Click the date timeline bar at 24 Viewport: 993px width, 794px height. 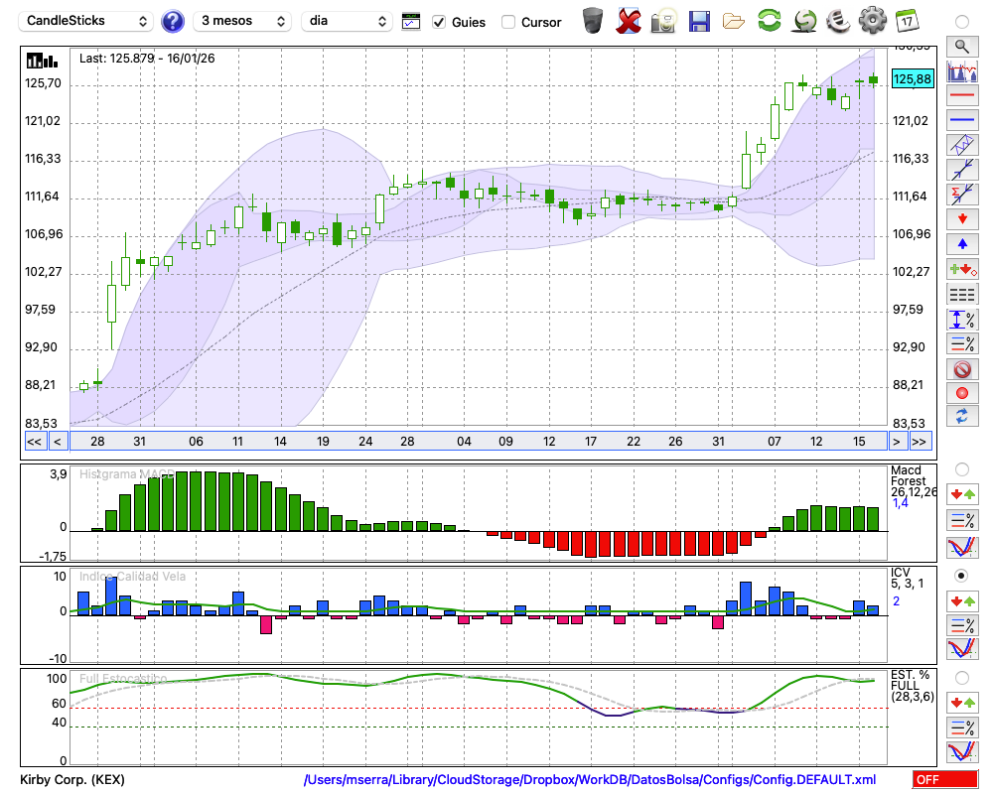tap(365, 441)
